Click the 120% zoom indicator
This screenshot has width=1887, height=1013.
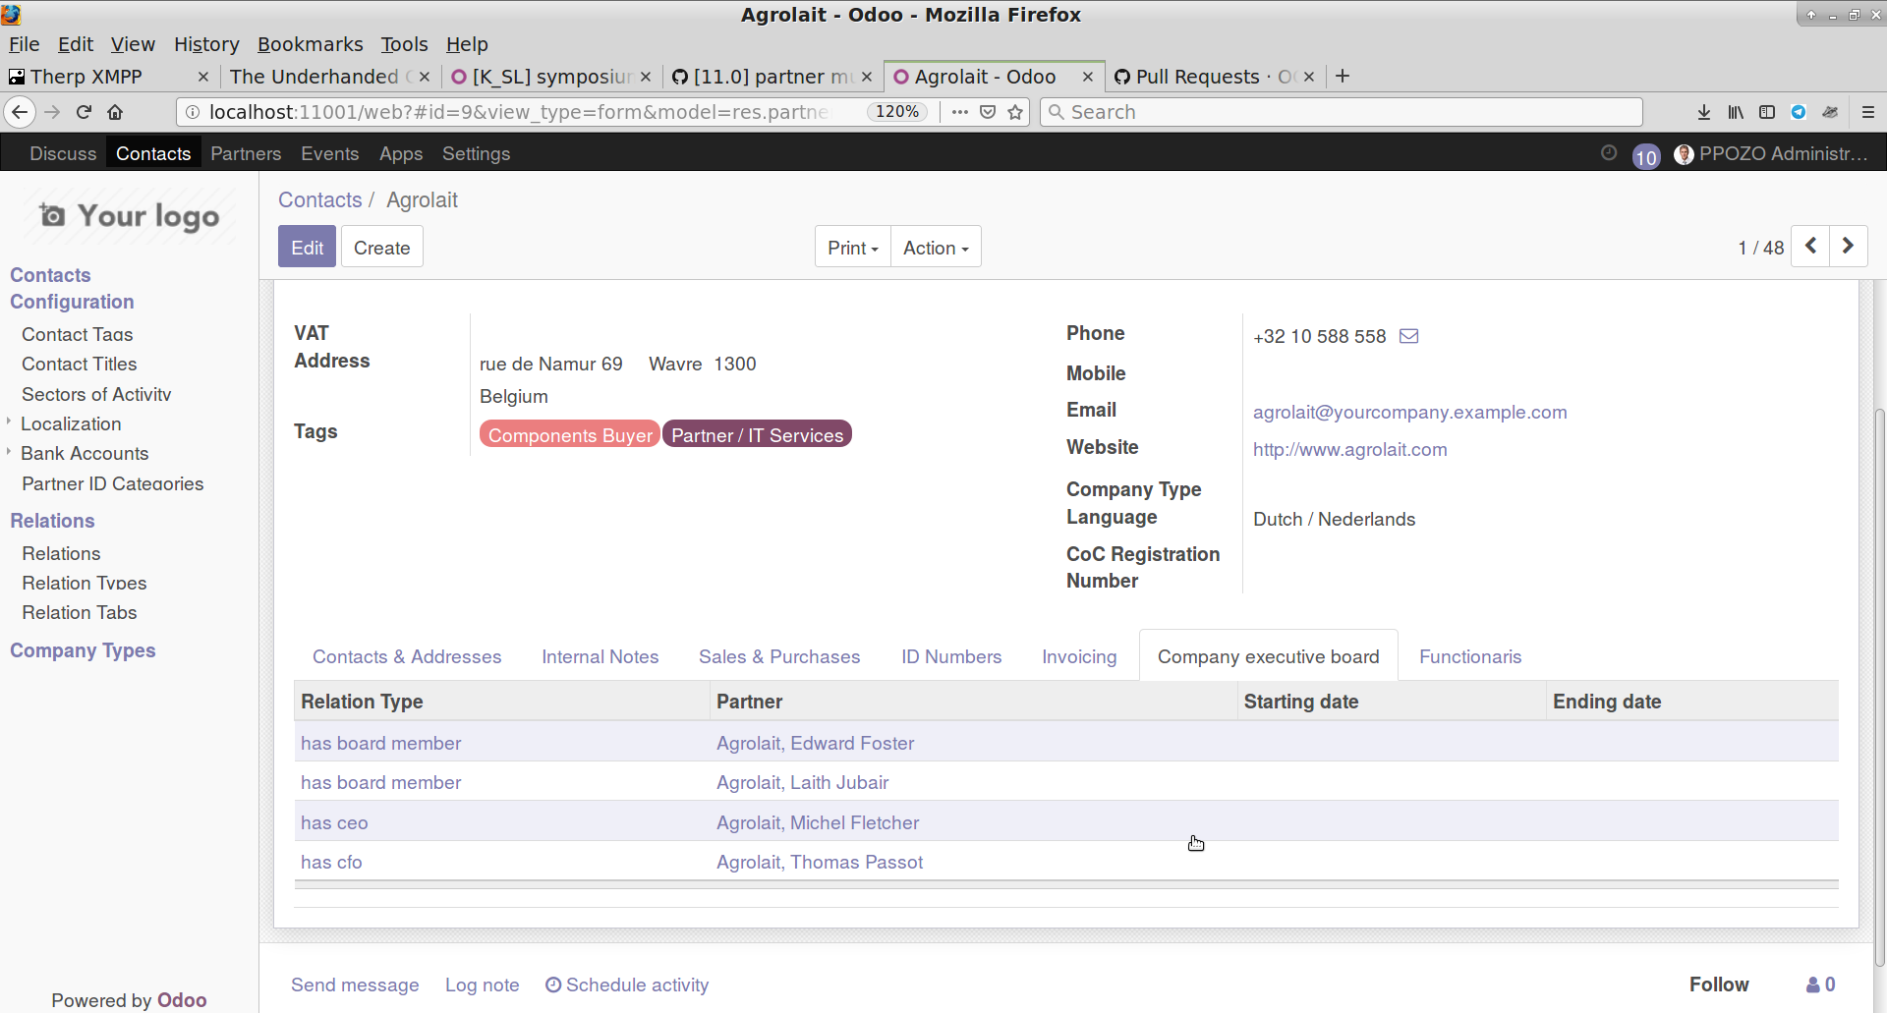click(897, 112)
